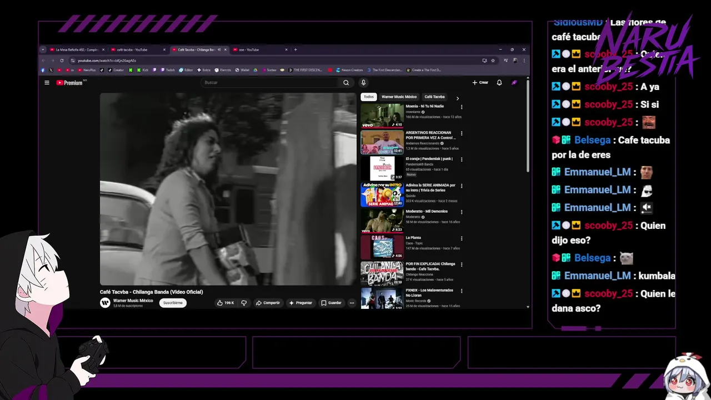Open Warner Music México channel avatar
The image size is (711, 400).
point(105,303)
